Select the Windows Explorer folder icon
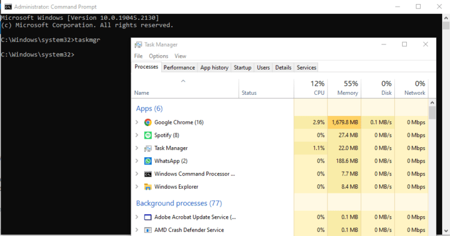The width and height of the screenshot is (450, 236). click(148, 187)
